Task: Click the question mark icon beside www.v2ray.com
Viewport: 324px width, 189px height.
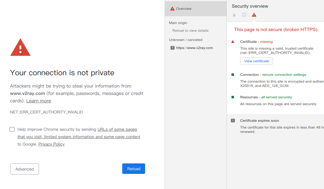Action: [173, 48]
